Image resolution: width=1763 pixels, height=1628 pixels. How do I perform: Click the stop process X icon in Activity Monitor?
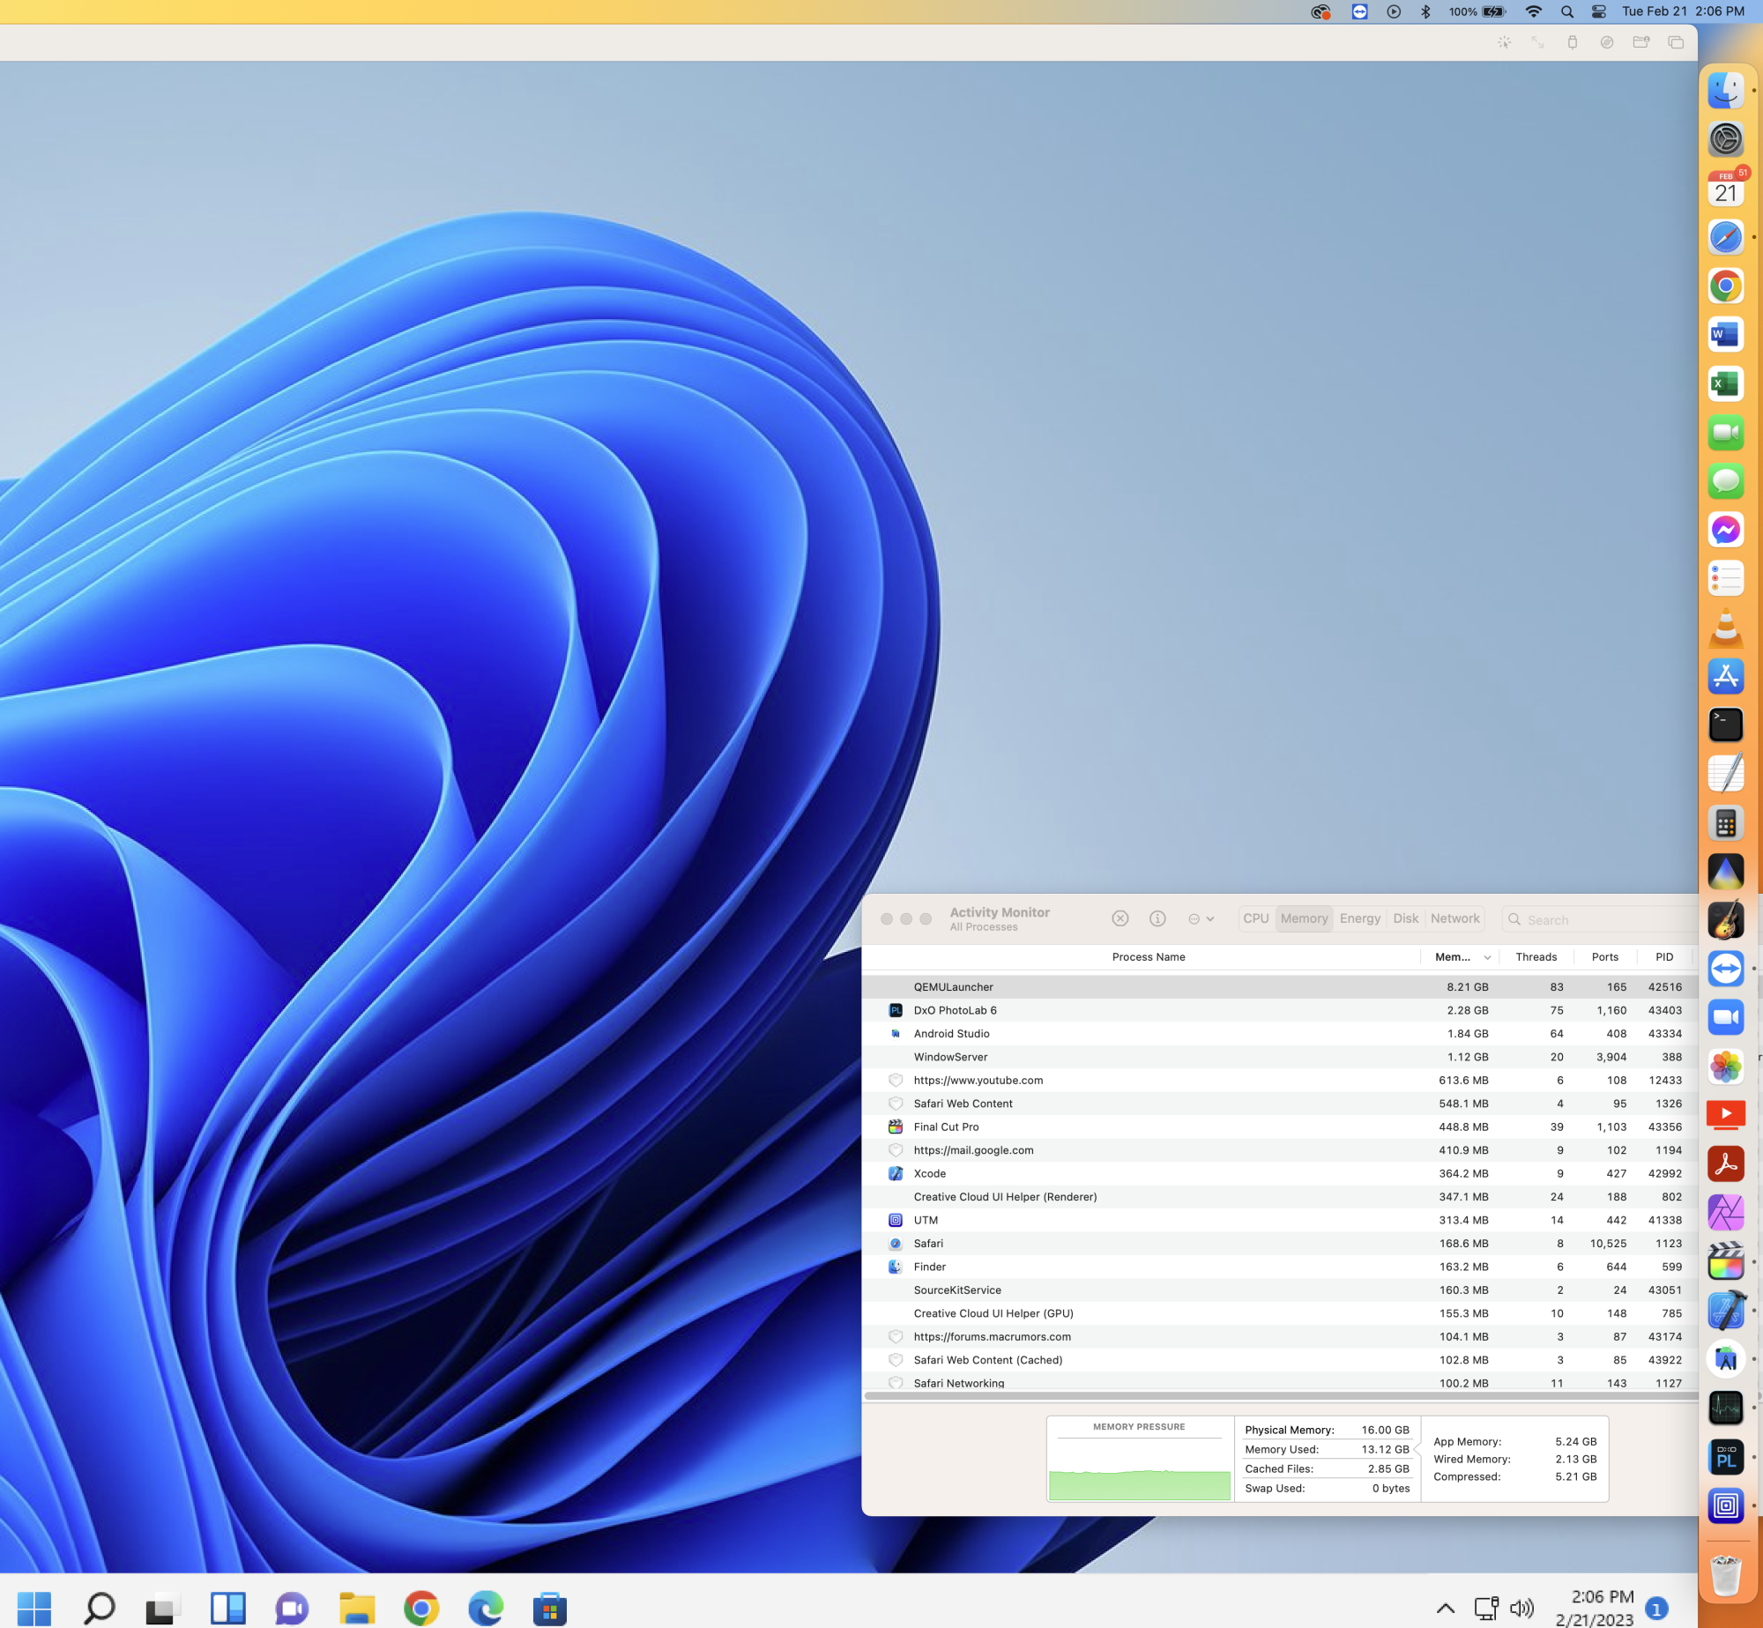(1120, 918)
